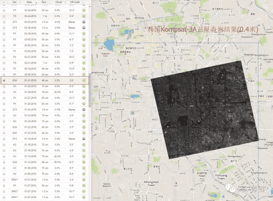This screenshot has height=201, width=273.
Task: Click green status icon in K3A 6.0° row
Action: coord(84,133)
